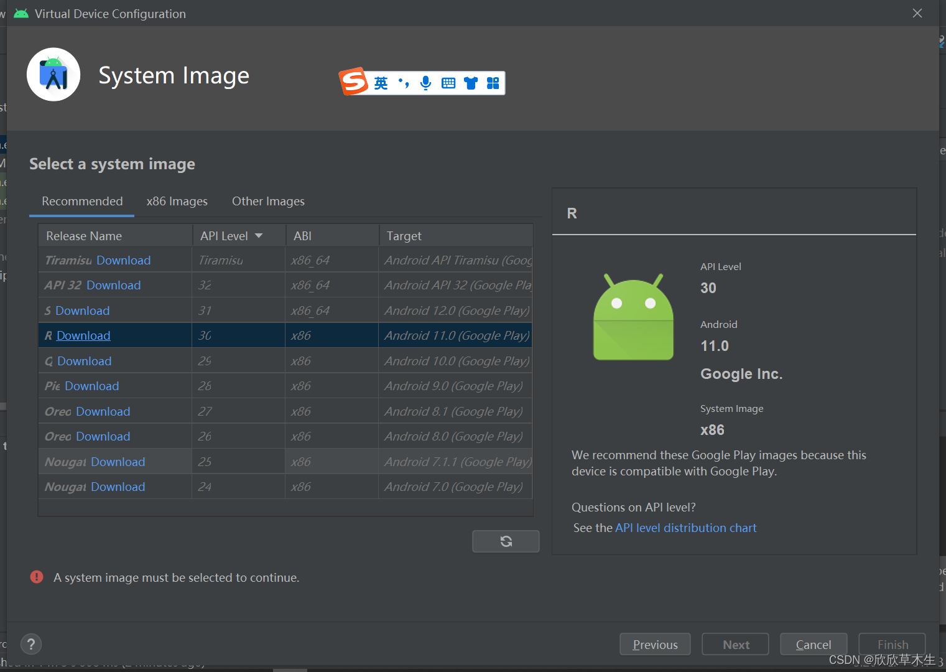Screen dimensions: 946x672
Task: Click Download link for Oreo API 26
Action: tap(103, 436)
